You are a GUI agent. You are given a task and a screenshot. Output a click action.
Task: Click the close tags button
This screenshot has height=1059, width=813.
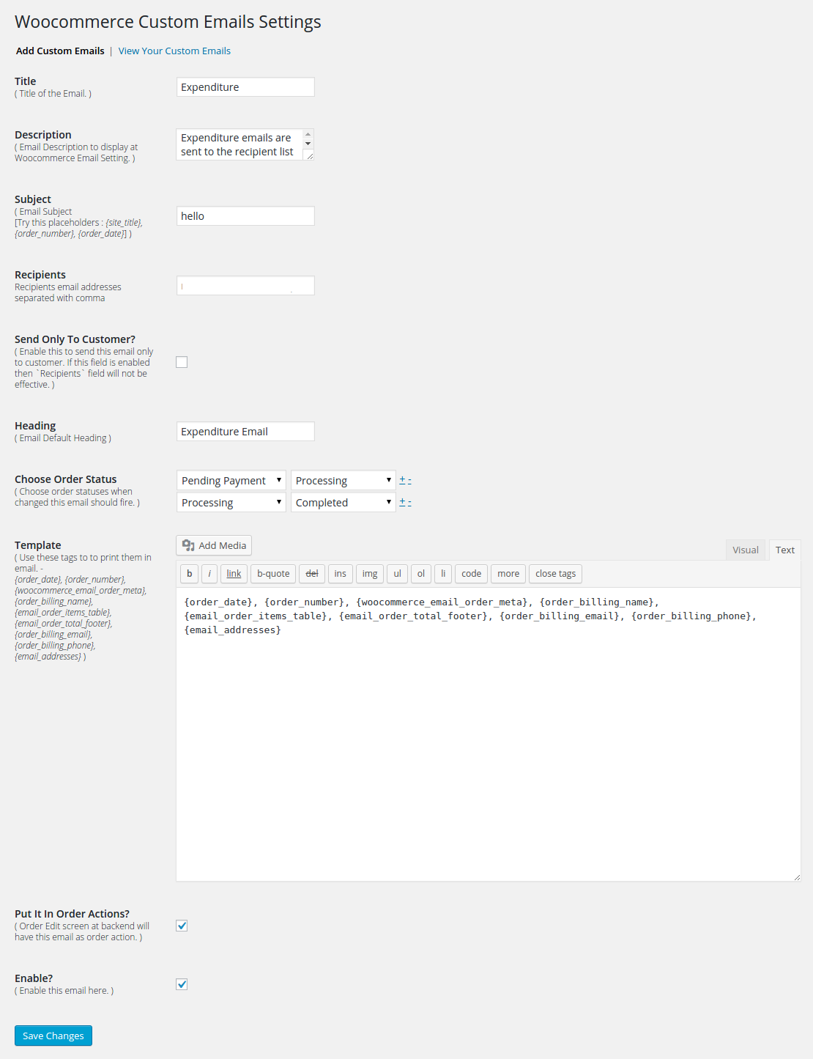pos(555,574)
